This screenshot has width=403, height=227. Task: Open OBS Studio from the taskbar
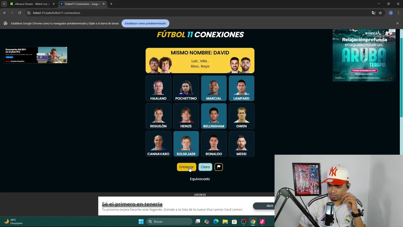(x=244, y=222)
